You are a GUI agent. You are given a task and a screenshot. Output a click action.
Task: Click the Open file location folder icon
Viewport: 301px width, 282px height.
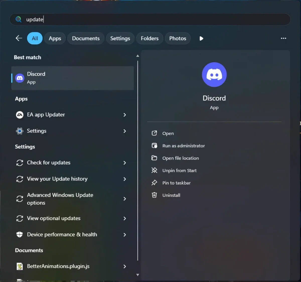[x=154, y=158]
